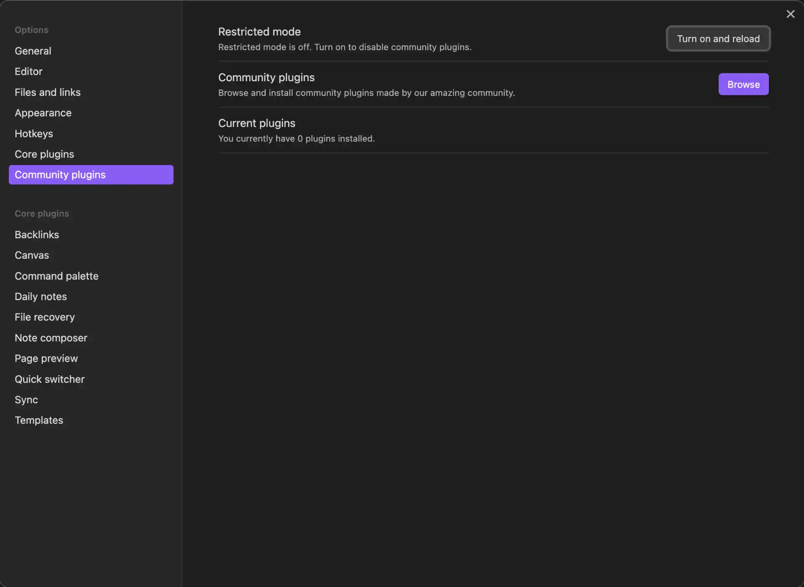Viewport: 804px width, 587px height.
Task: Go to Appearance settings
Action: click(43, 113)
